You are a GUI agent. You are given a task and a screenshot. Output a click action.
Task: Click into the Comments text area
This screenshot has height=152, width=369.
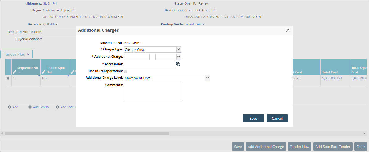pyautogui.click(x=152, y=91)
